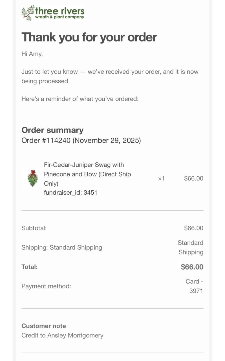225x361 pixels.
Task: Click the swag wreath product thumbnail
Action: click(33, 178)
